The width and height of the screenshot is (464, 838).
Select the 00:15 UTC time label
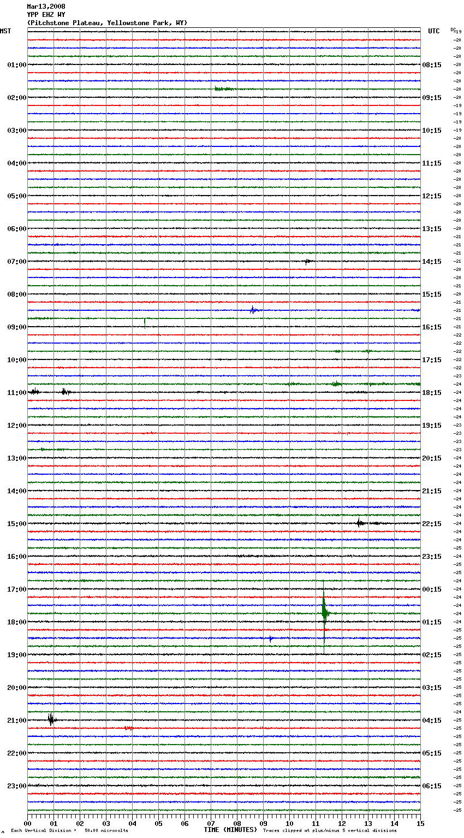[432, 589]
